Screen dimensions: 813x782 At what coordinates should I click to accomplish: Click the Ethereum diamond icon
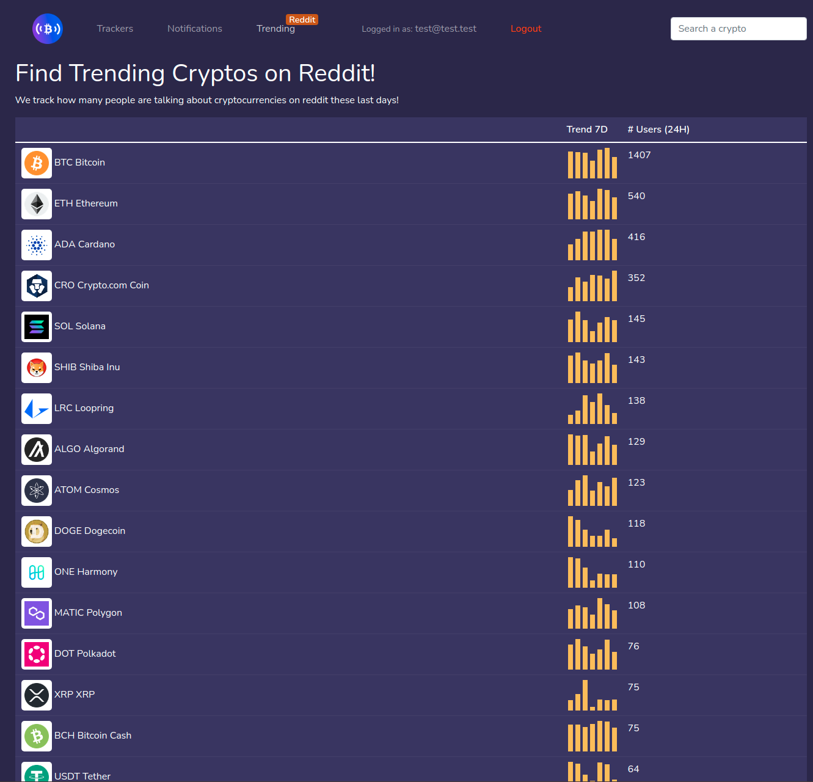click(x=36, y=204)
